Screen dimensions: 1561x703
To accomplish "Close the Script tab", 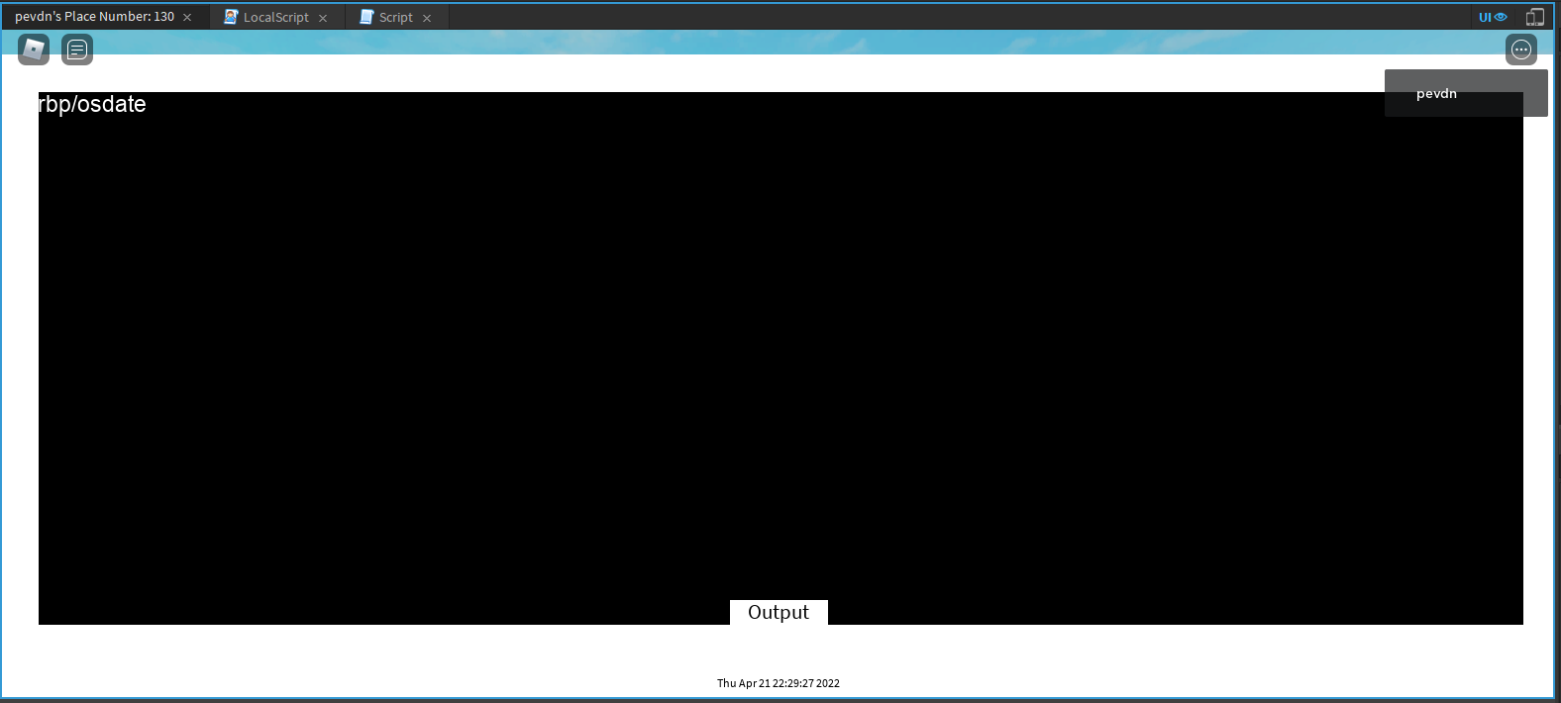I will pos(427,18).
